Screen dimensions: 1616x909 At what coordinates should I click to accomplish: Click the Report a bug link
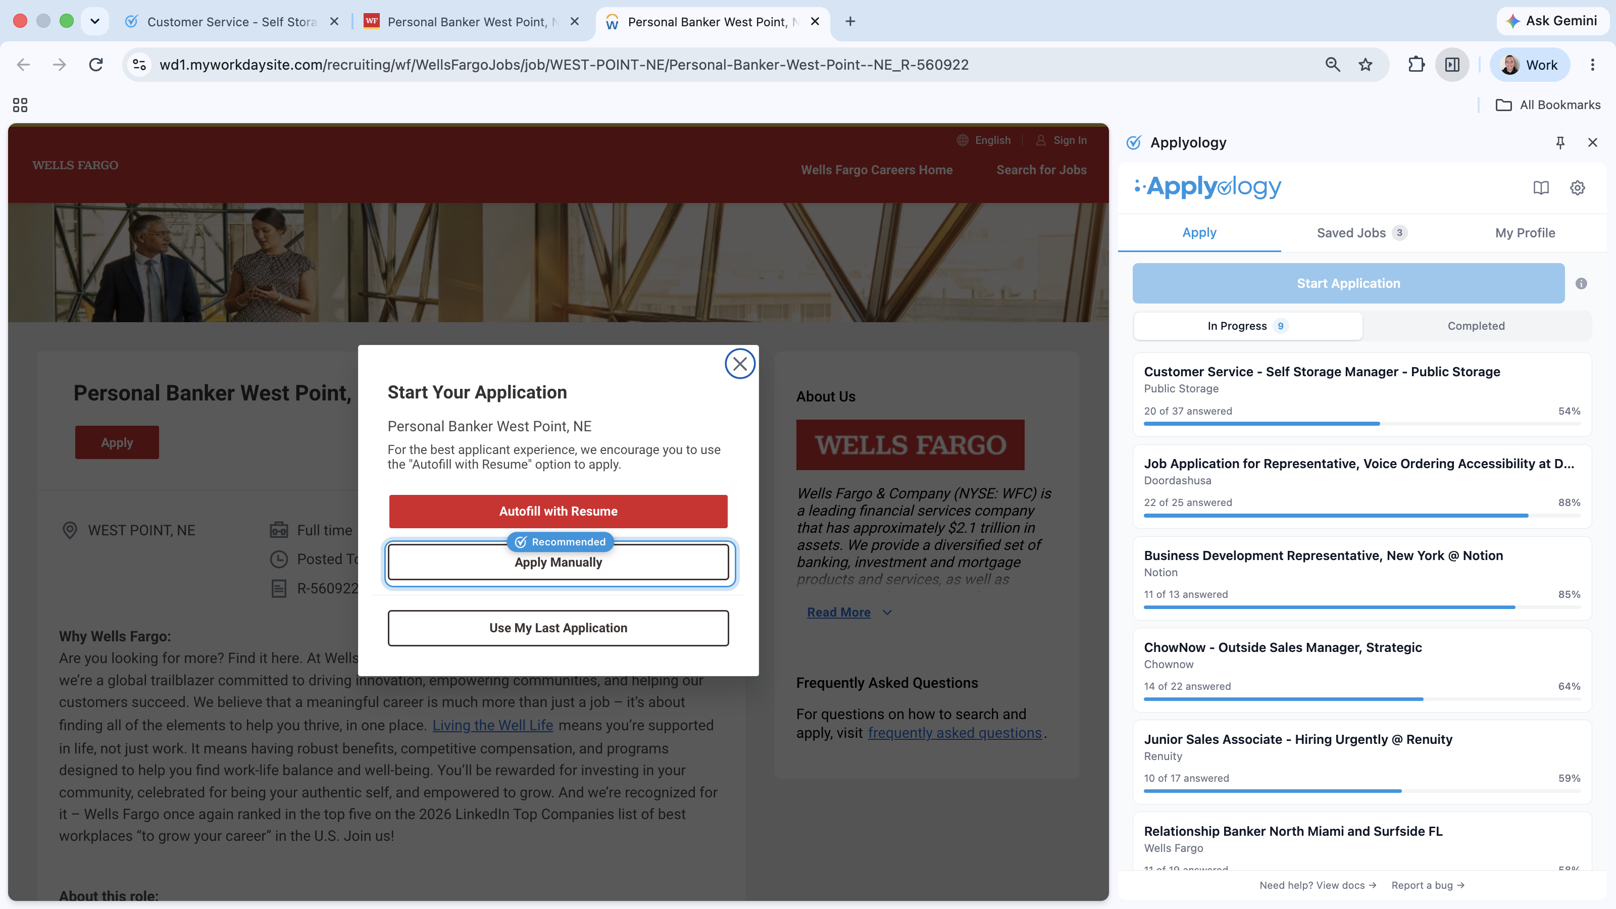click(x=1427, y=885)
